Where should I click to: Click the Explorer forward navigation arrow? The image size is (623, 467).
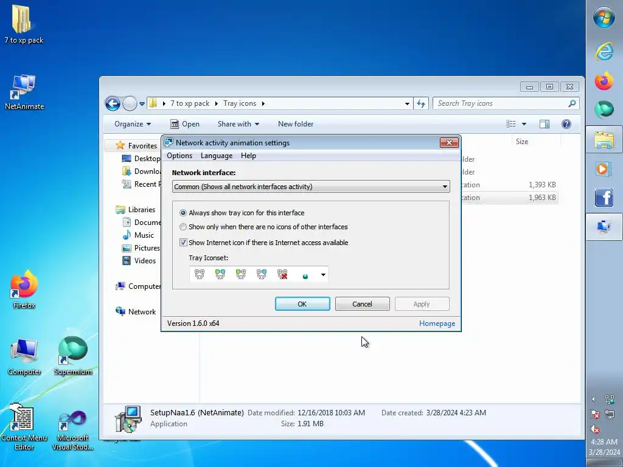coord(130,103)
